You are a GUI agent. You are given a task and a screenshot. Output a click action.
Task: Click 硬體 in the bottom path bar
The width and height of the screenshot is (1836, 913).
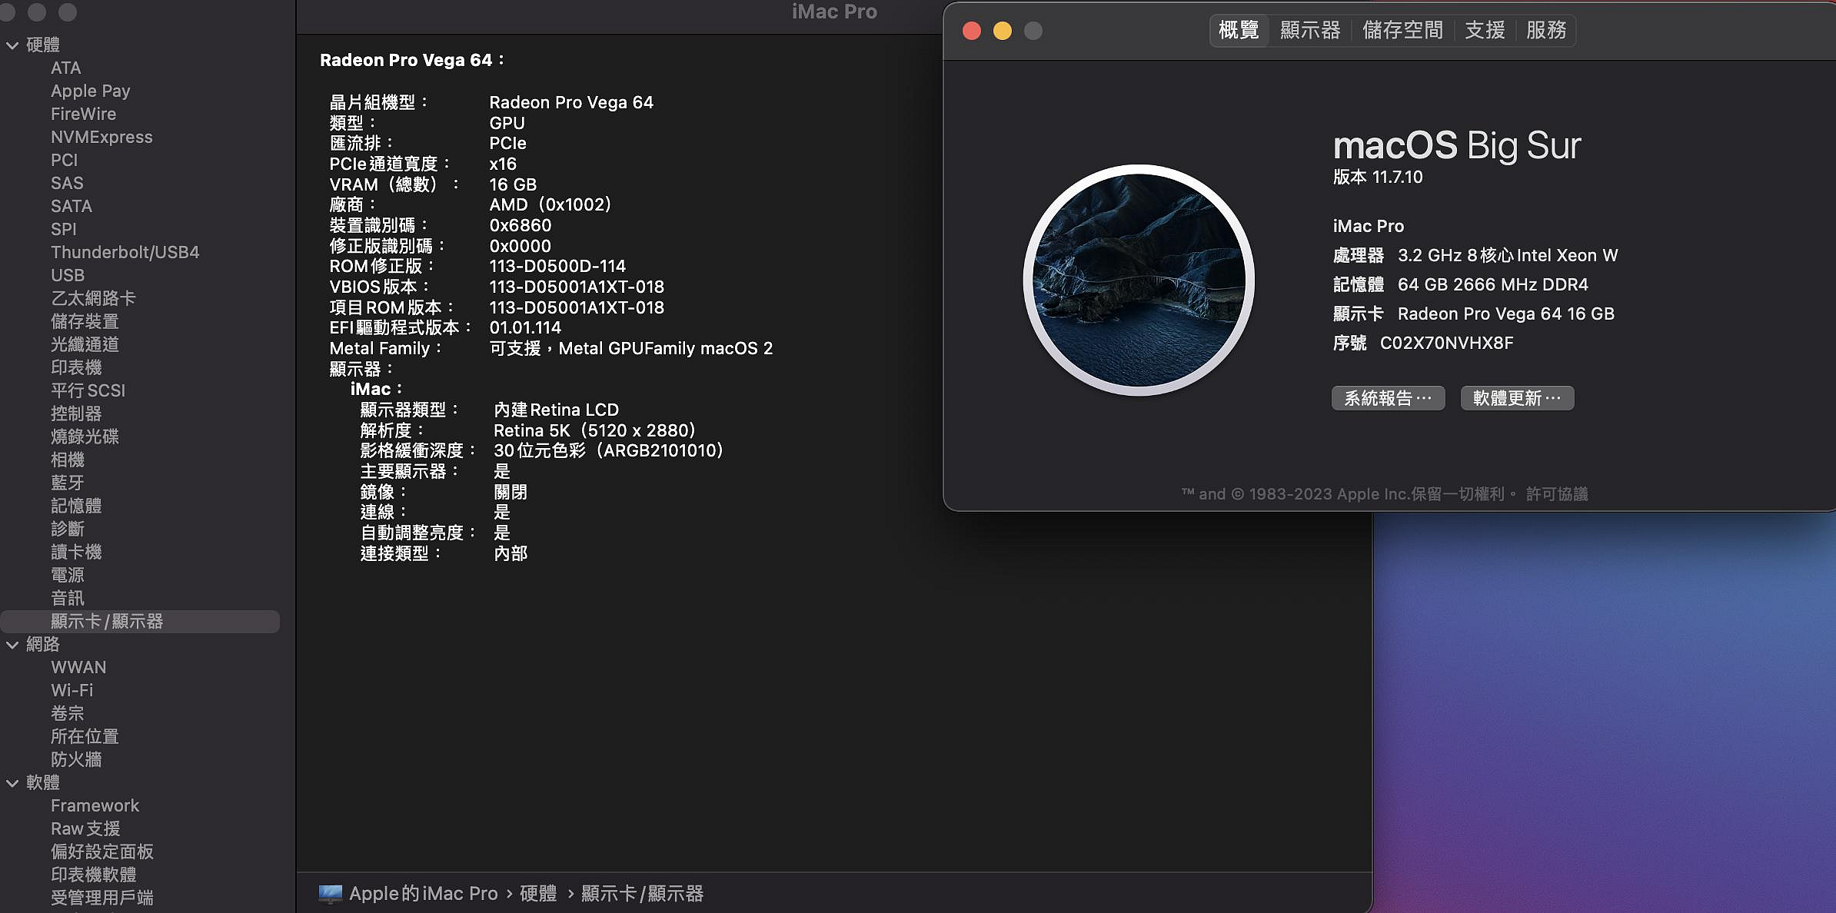tap(538, 894)
